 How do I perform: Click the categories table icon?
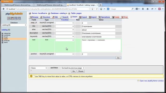(x=2, y=33)
